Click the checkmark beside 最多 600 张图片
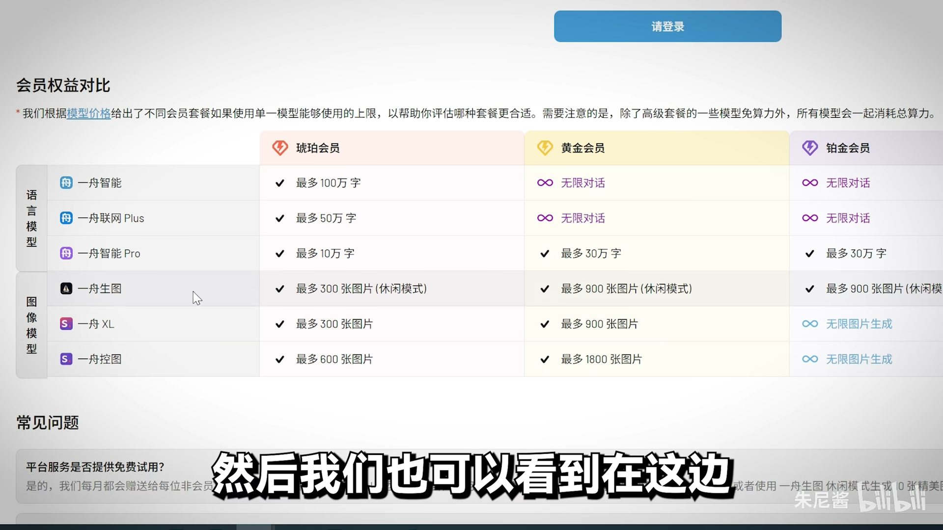Viewport: 943px width, 530px height. [x=280, y=360]
